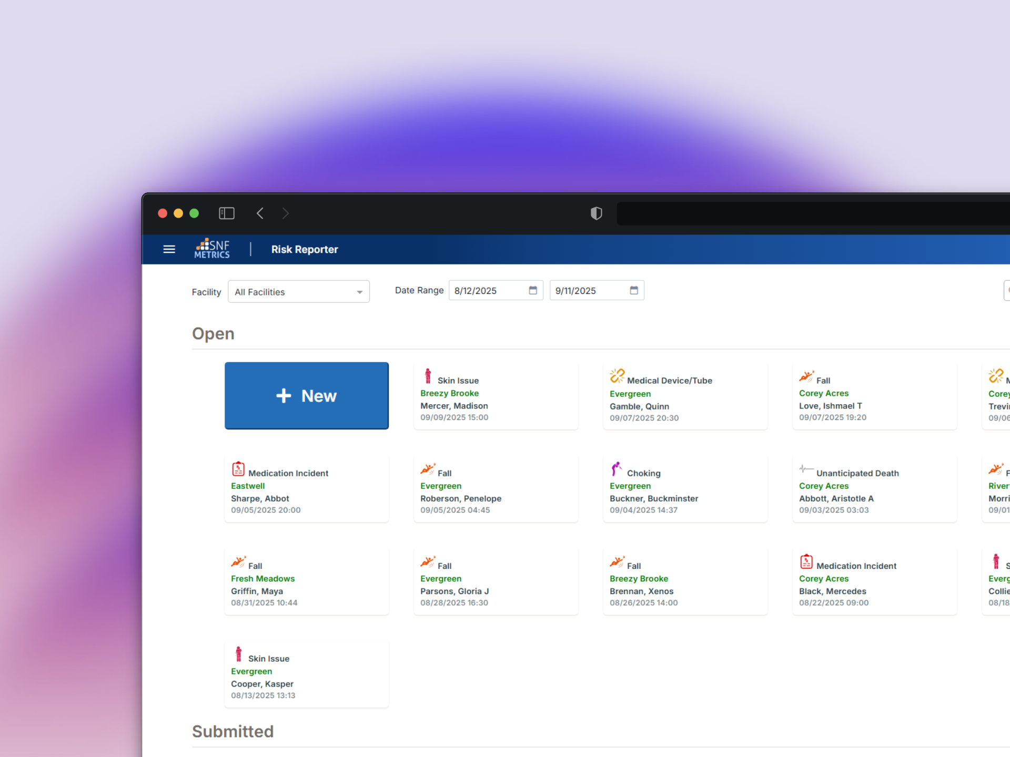Open Skin Issue card for Cooper, Kasper
1010x757 pixels.
point(306,674)
